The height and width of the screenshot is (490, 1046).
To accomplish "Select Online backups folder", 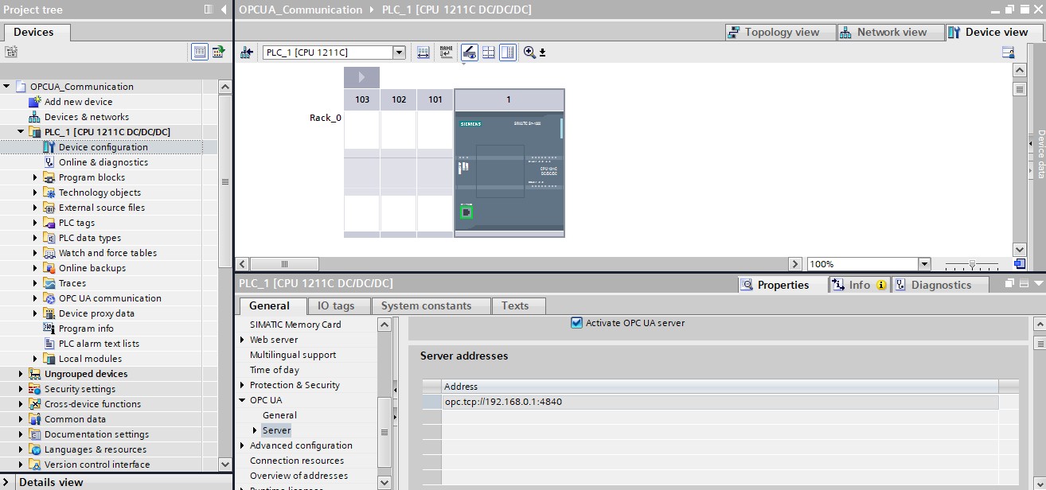I will pyautogui.click(x=92, y=268).
